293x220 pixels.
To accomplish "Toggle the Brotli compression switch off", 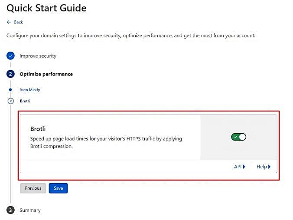I will [x=238, y=137].
